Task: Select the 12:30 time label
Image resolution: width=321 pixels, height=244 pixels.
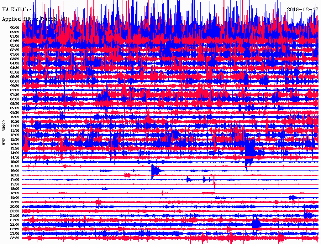Action: [14, 140]
